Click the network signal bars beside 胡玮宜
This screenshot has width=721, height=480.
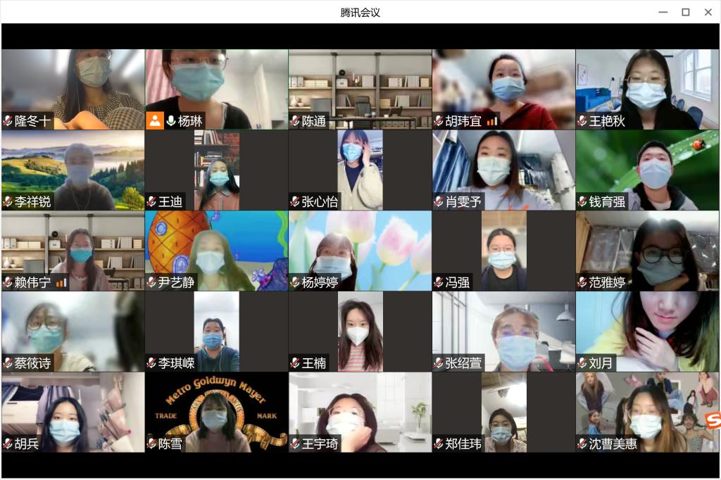click(491, 121)
